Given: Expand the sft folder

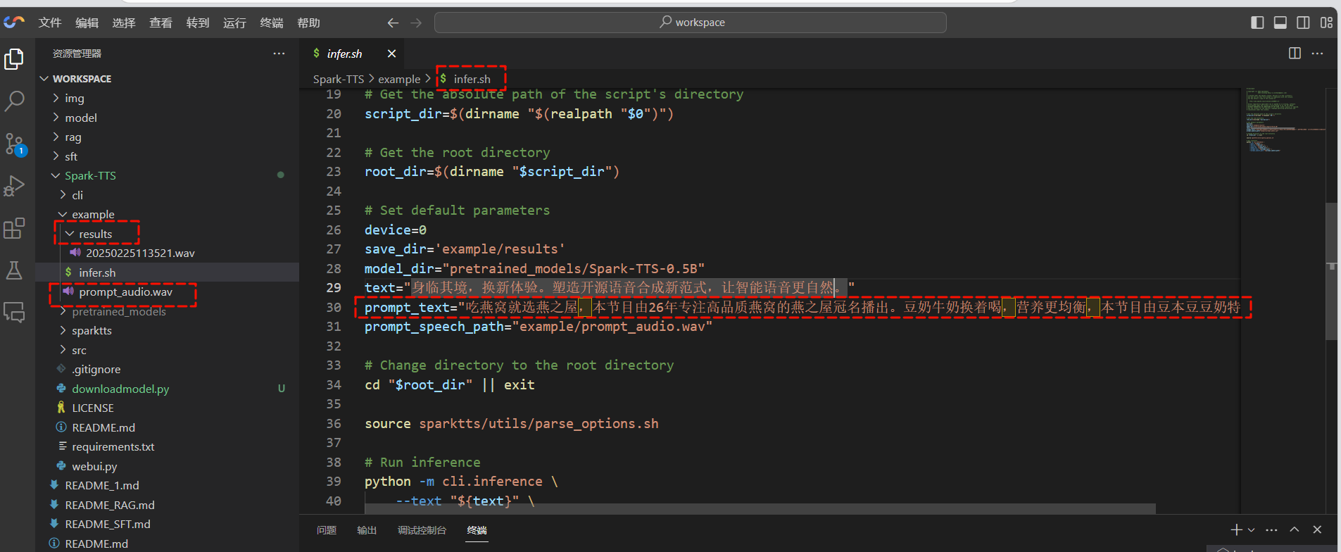Looking at the screenshot, I should tap(168, 156).
